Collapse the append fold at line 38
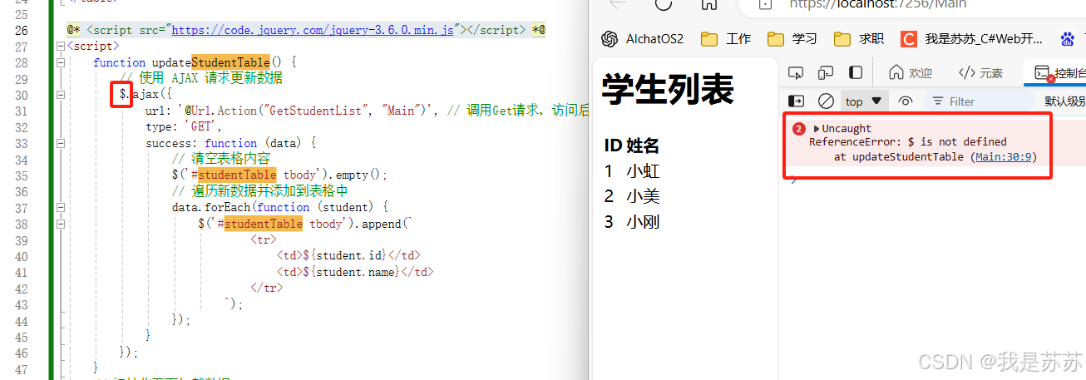The height and width of the screenshot is (380, 1086). [60, 224]
